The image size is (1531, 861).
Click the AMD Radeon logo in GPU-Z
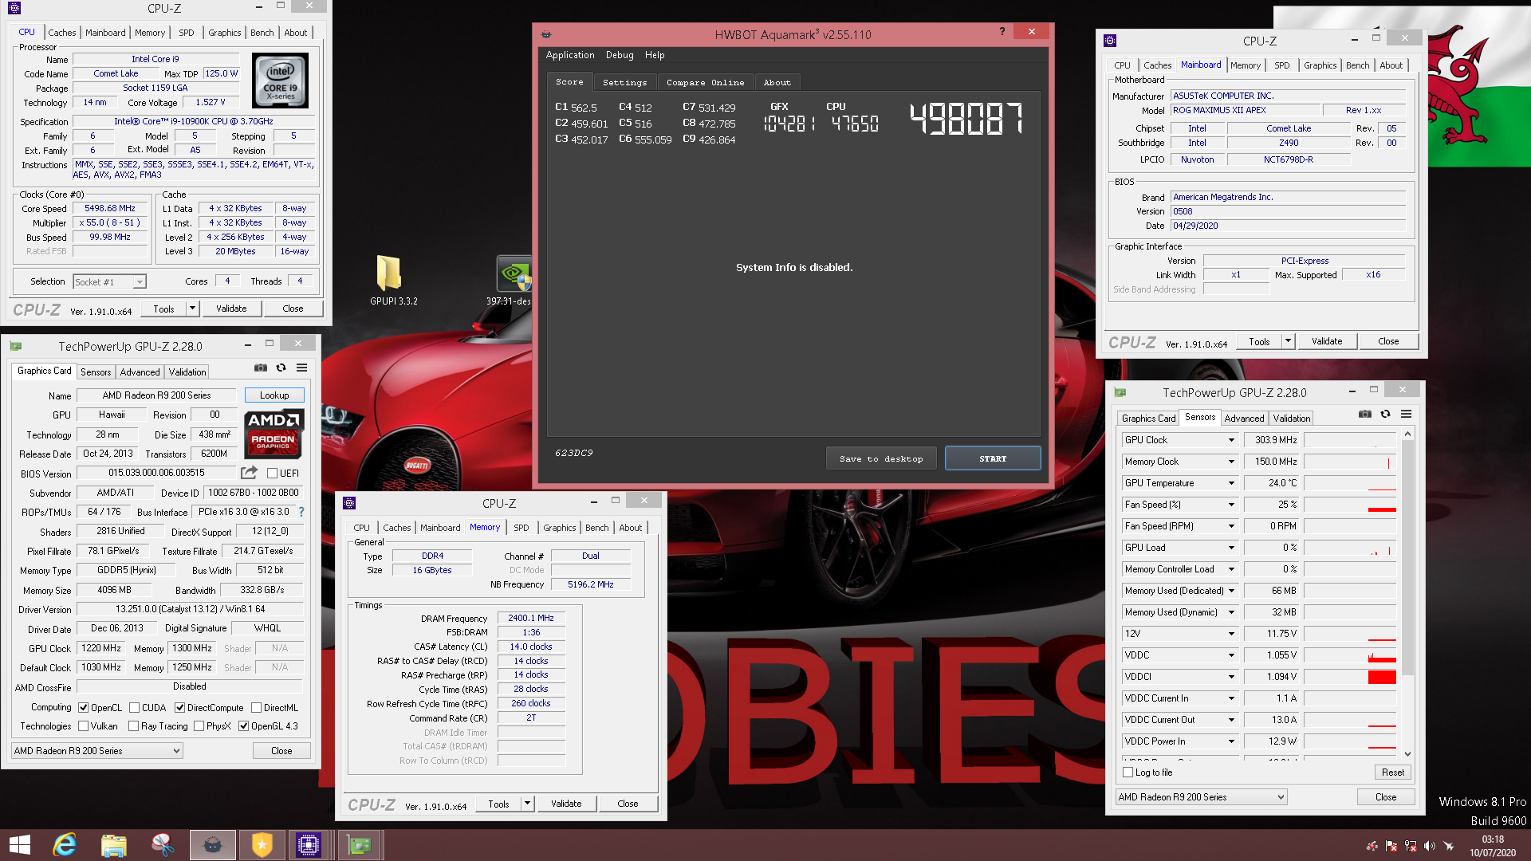273,434
